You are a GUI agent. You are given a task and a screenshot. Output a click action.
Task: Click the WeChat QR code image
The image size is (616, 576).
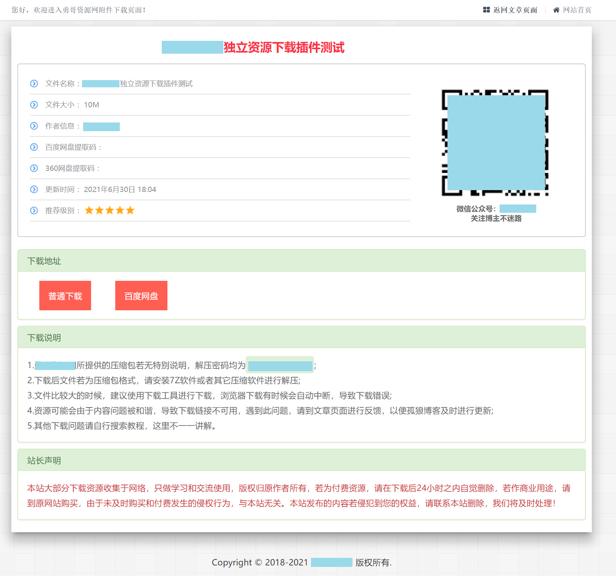tap(495, 143)
